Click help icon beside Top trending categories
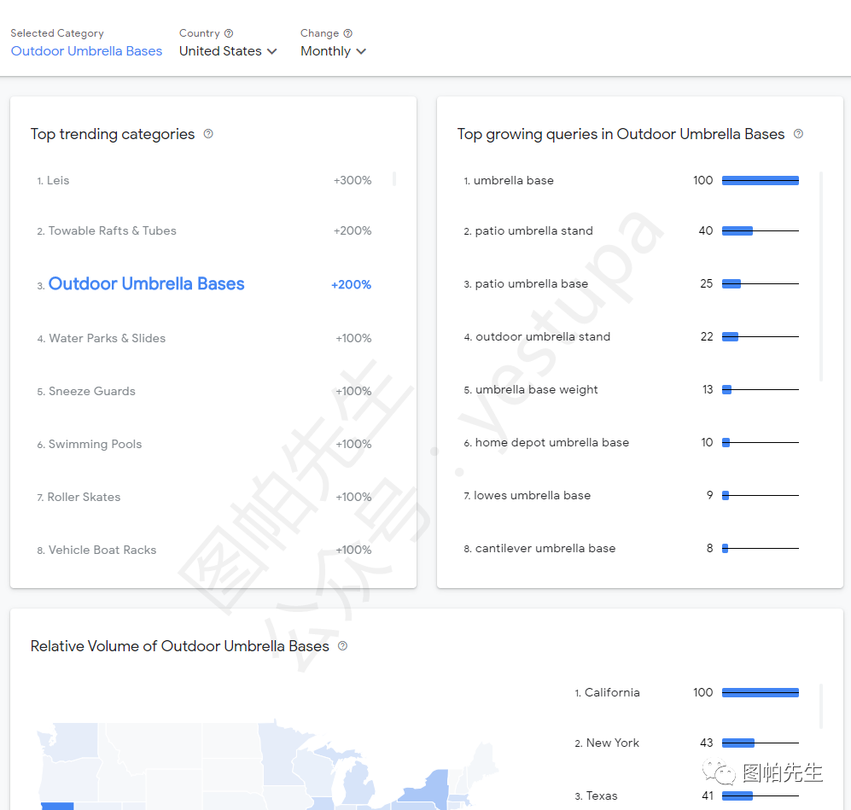 [x=208, y=134]
